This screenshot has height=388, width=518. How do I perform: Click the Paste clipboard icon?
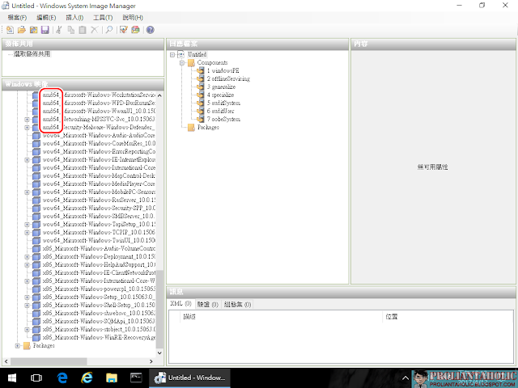pyautogui.click(x=83, y=30)
